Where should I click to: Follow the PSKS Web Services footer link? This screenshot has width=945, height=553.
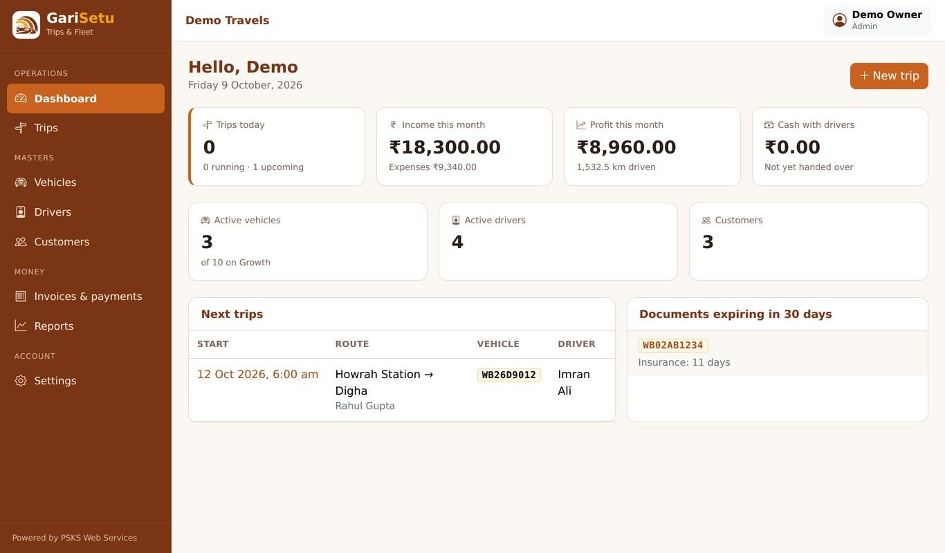(x=99, y=538)
